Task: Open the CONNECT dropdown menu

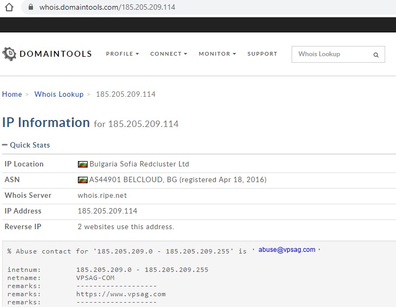Action: tap(169, 54)
